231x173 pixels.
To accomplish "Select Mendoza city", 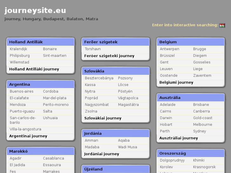I will point(18,104).
